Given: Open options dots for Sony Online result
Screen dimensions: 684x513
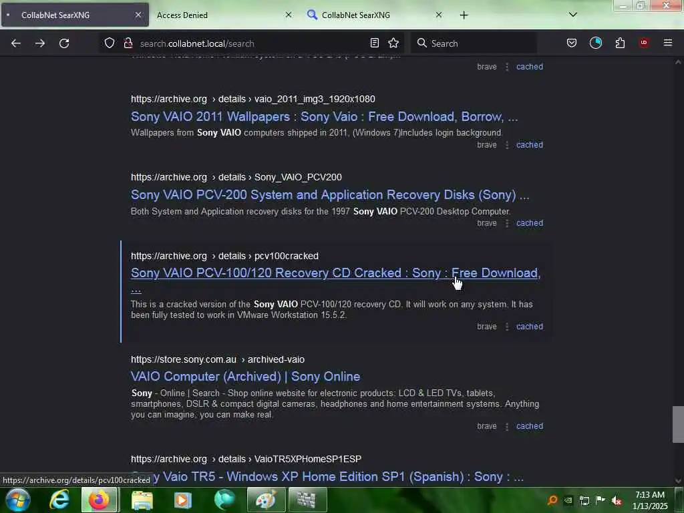Looking at the screenshot, I should click(x=507, y=425).
